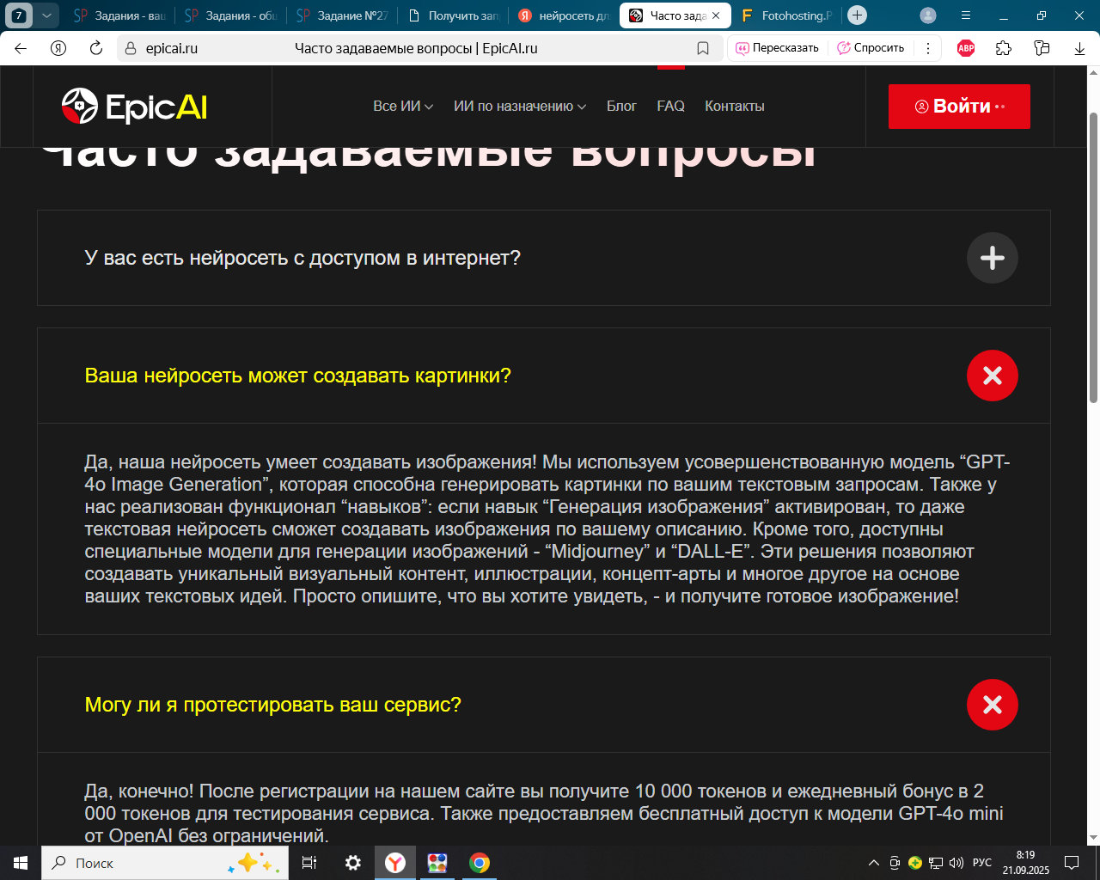
Task: Switch to the Fotohosting tab
Action: coord(787,15)
